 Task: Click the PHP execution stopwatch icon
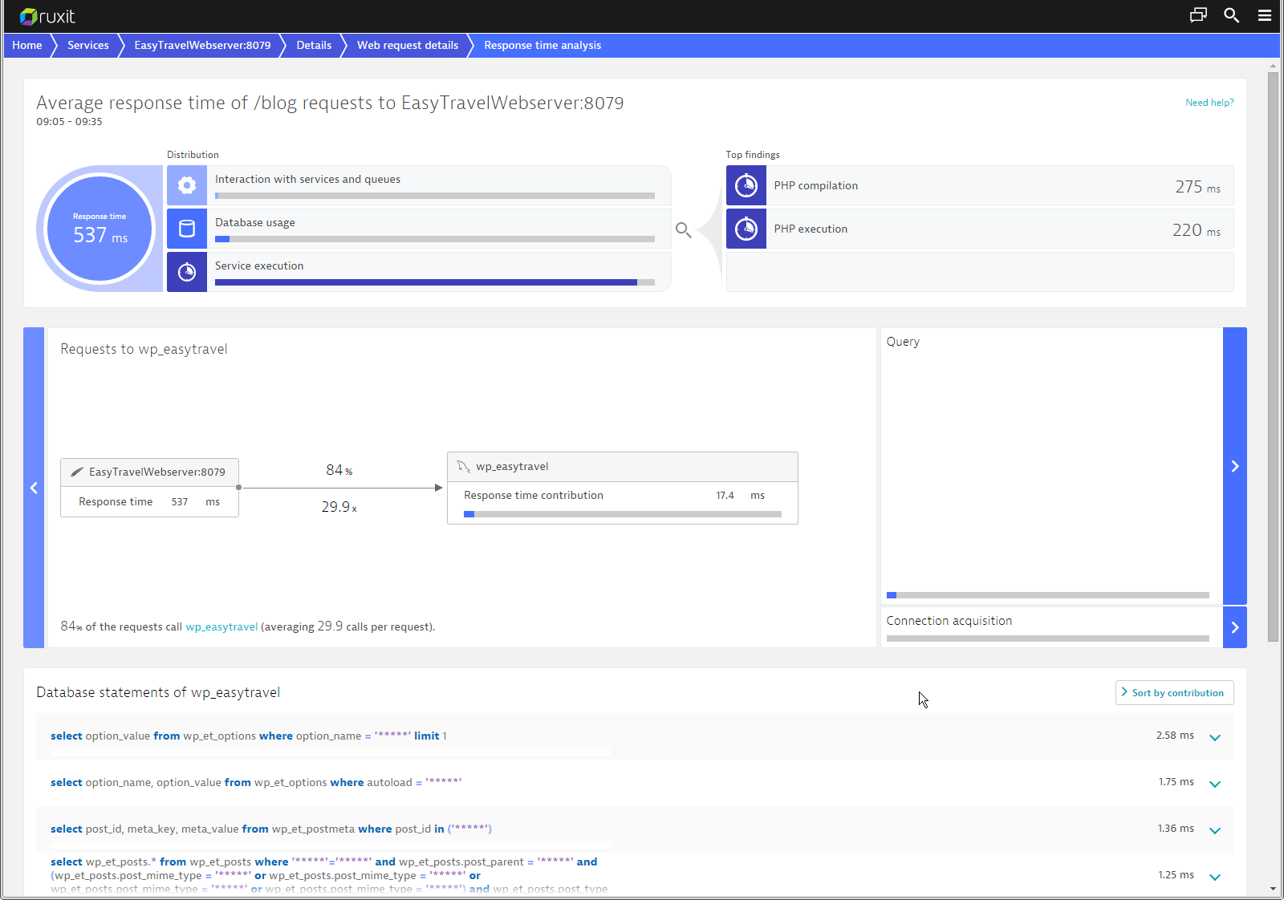[746, 229]
